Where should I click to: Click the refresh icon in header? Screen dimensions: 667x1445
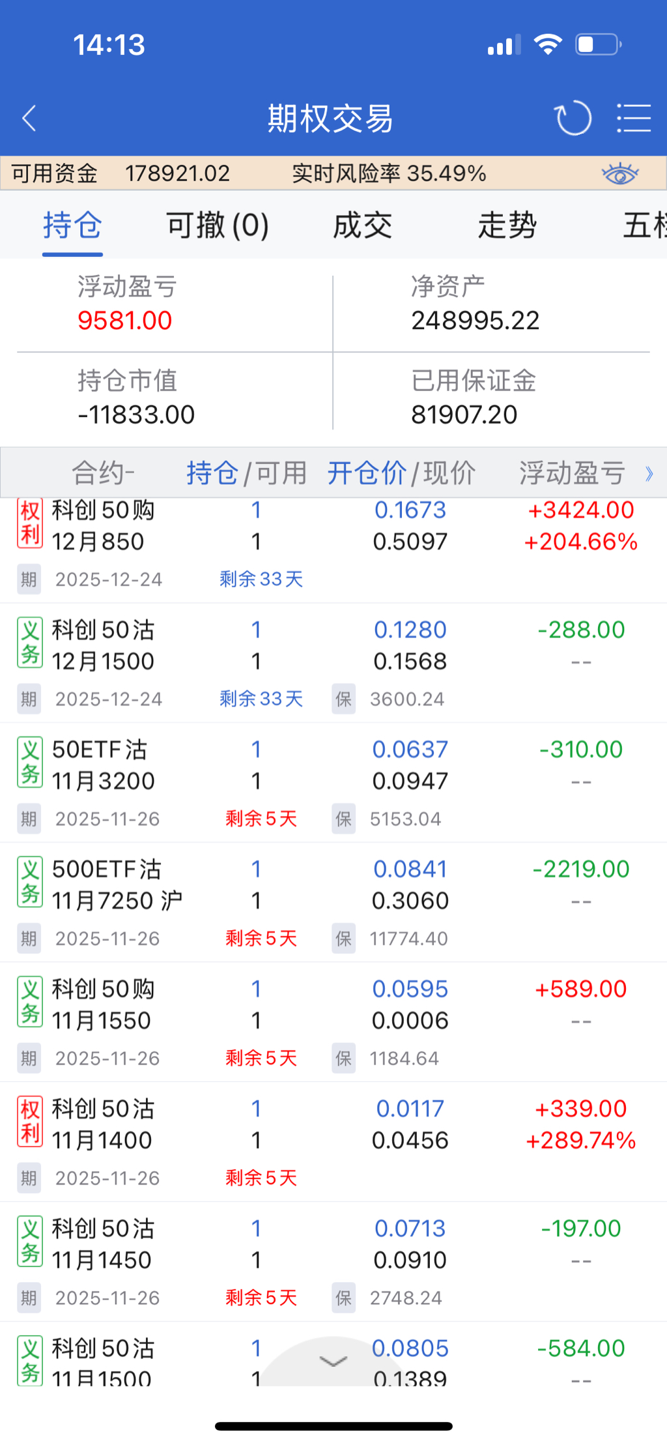(573, 119)
